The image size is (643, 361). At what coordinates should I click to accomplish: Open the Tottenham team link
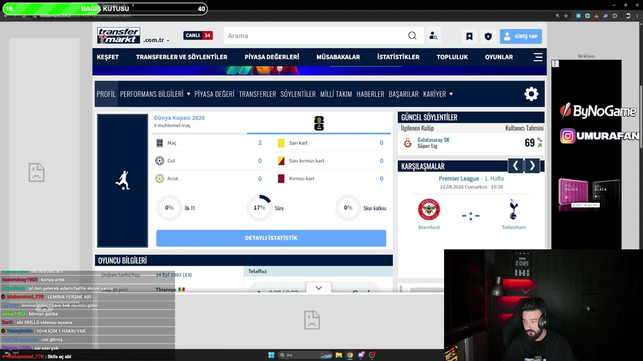514,228
